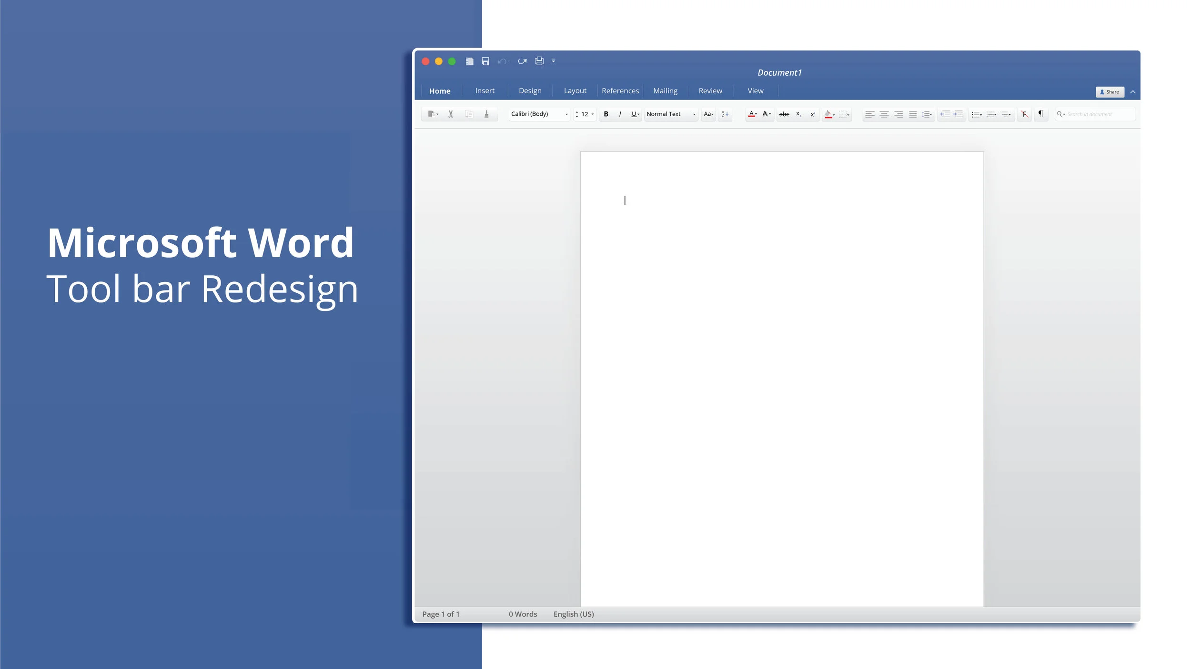Click the redo arrow in the title bar
This screenshot has height=669, width=1191.
[522, 61]
